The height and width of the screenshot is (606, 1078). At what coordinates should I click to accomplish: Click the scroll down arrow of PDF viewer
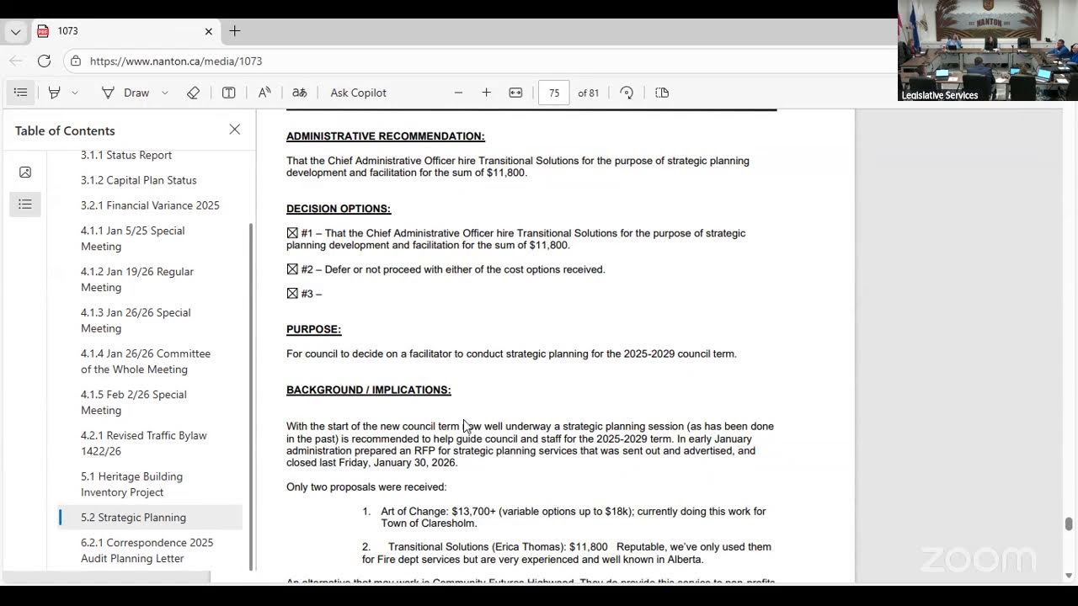pos(1069,576)
